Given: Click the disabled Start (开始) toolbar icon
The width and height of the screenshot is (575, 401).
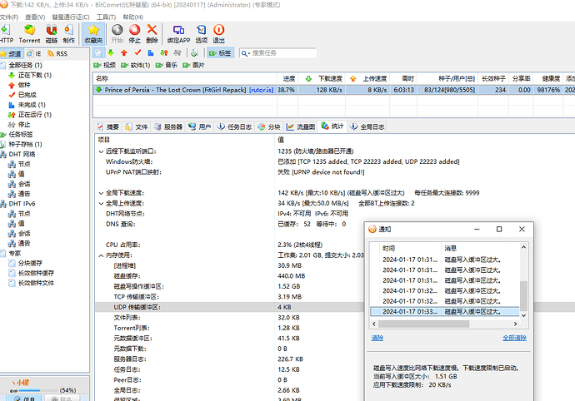Looking at the screenshot, I should (x=117, y=33).
